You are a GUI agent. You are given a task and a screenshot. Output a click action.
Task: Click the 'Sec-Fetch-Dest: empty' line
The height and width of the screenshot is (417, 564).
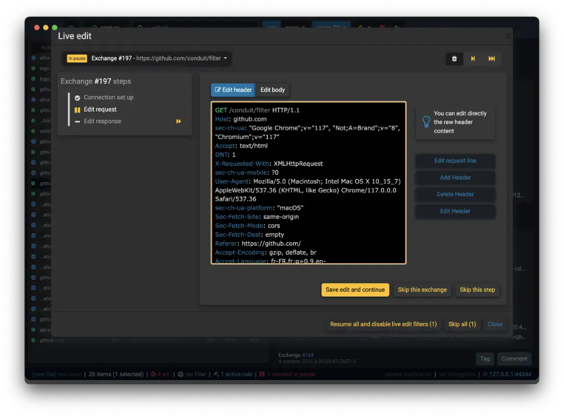coord(250,235)
